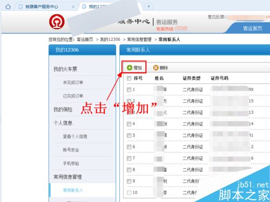The image size is (270, 202).
Task: Click the 我的12306 sidebar panel header
Action: [x=82, y=50]
